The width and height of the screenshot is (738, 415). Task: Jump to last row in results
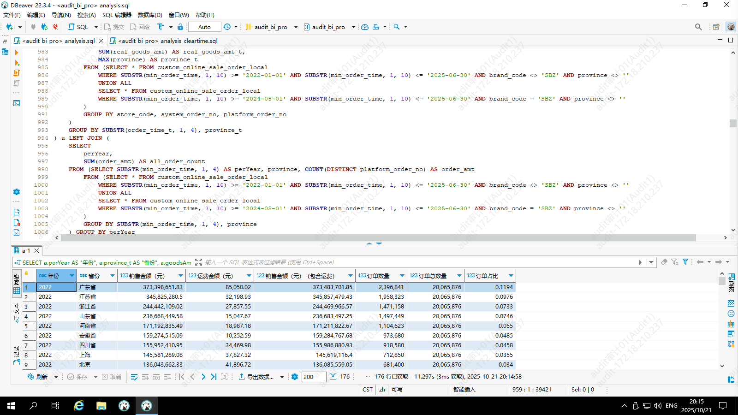tap(214, 377)
